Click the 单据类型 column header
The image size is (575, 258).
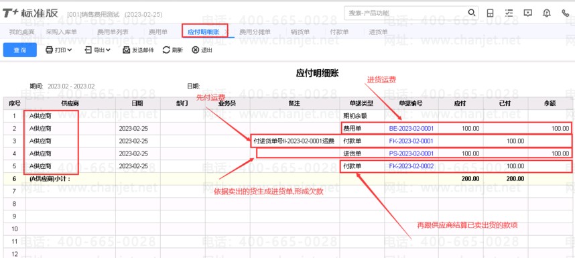click(362, 103)
